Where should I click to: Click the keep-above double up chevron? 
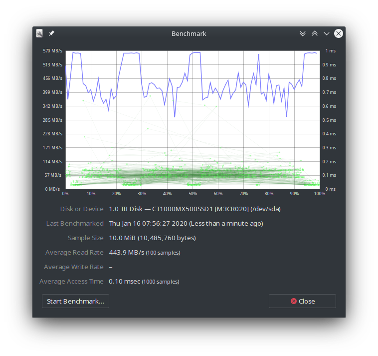point(314,33)
